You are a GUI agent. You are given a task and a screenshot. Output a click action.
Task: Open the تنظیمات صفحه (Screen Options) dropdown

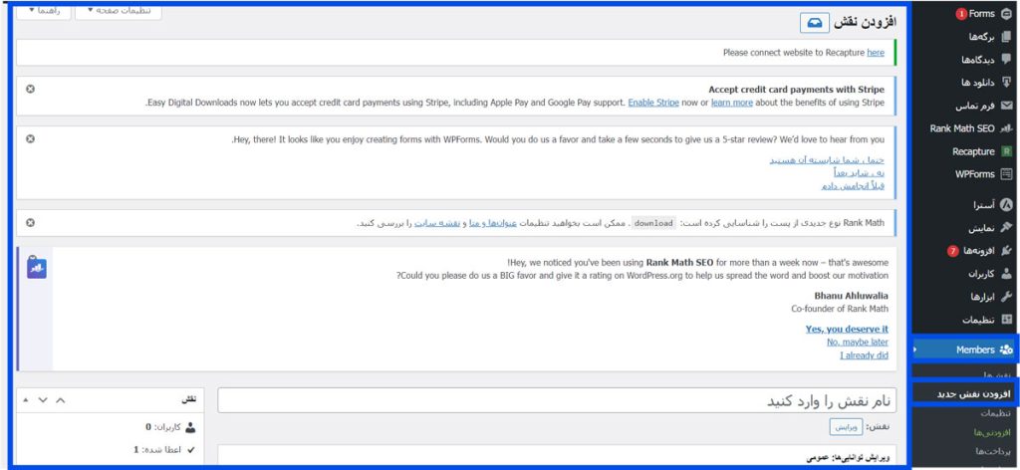click(119, 10)
